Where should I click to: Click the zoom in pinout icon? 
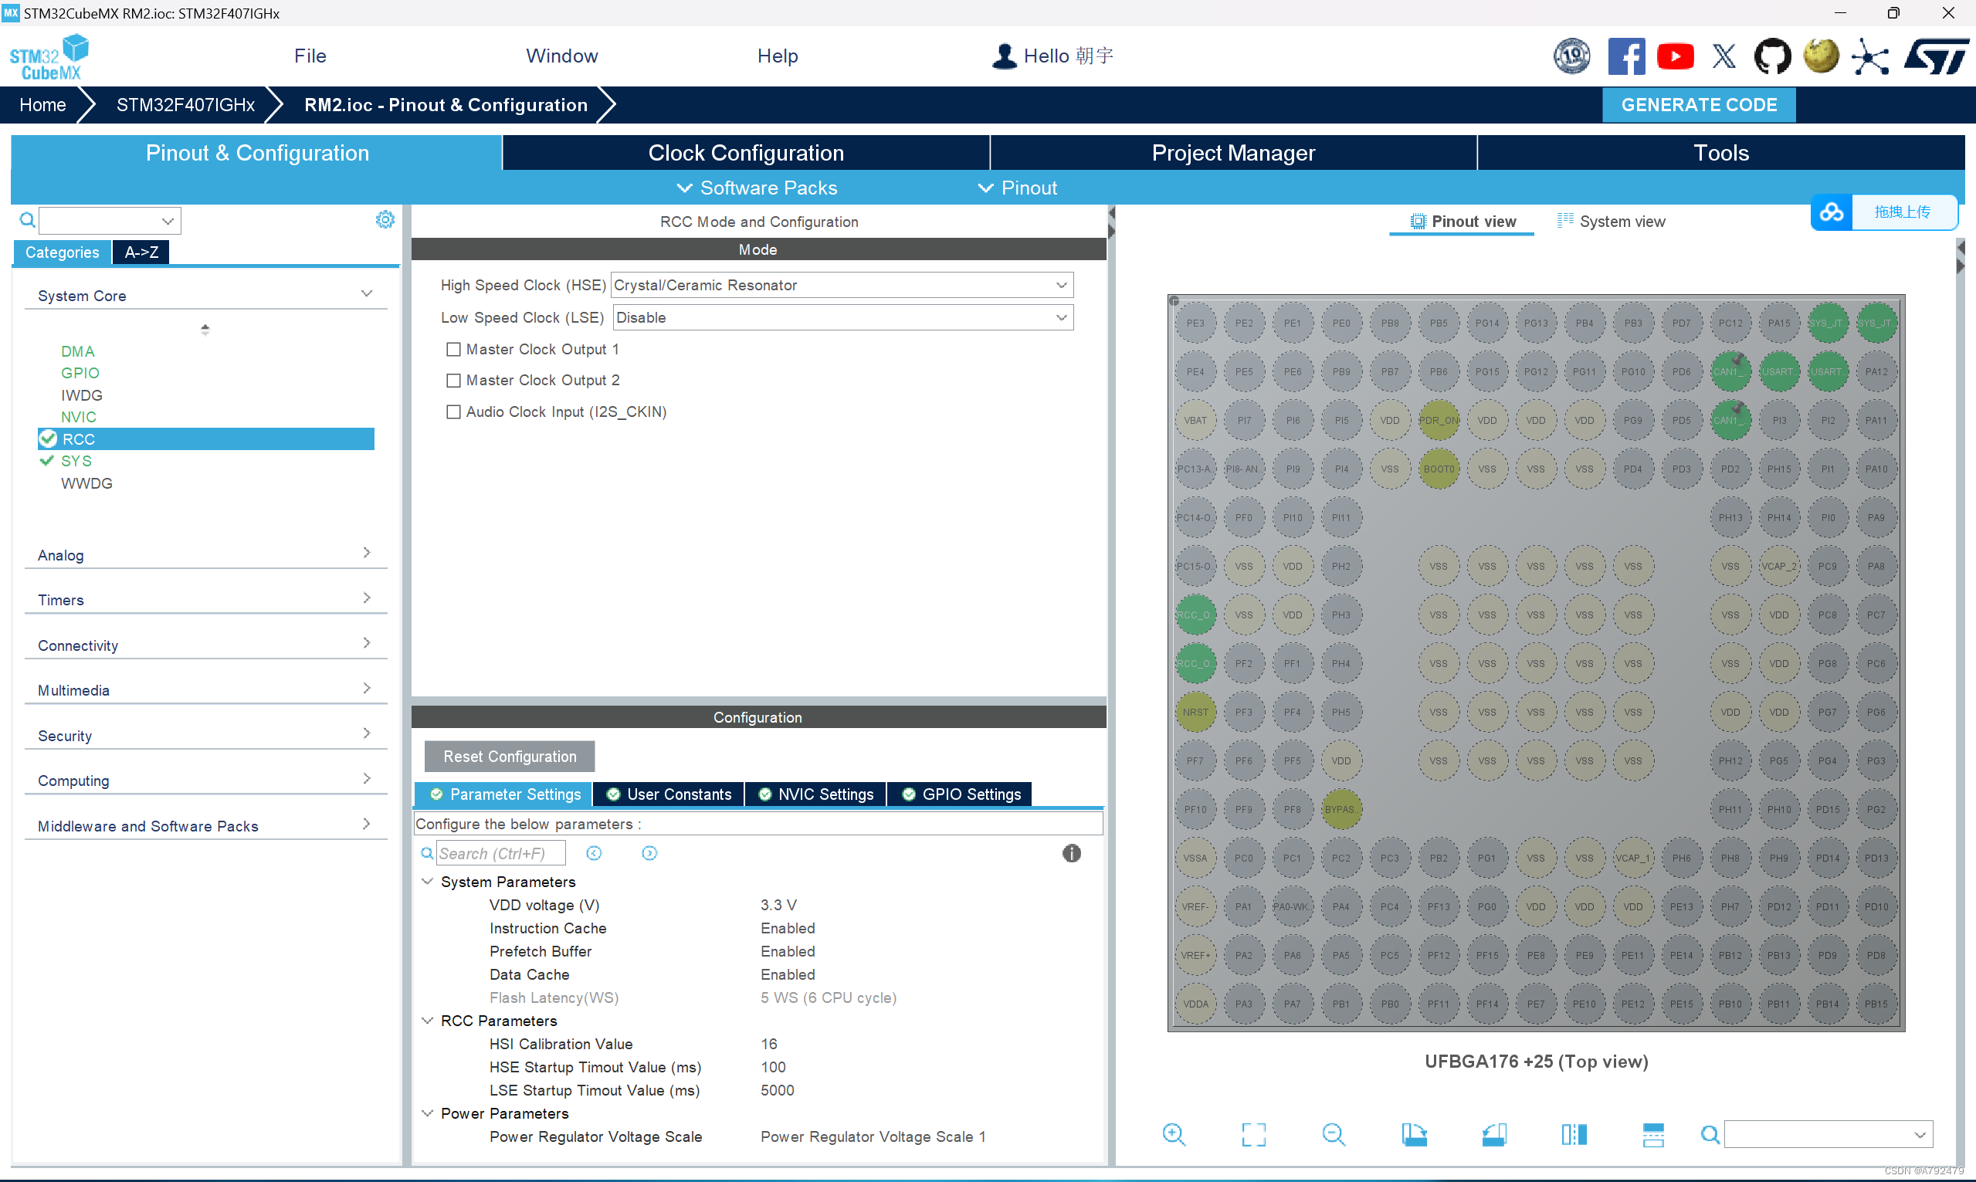pyautogui.click(x=1173, y=1134)
